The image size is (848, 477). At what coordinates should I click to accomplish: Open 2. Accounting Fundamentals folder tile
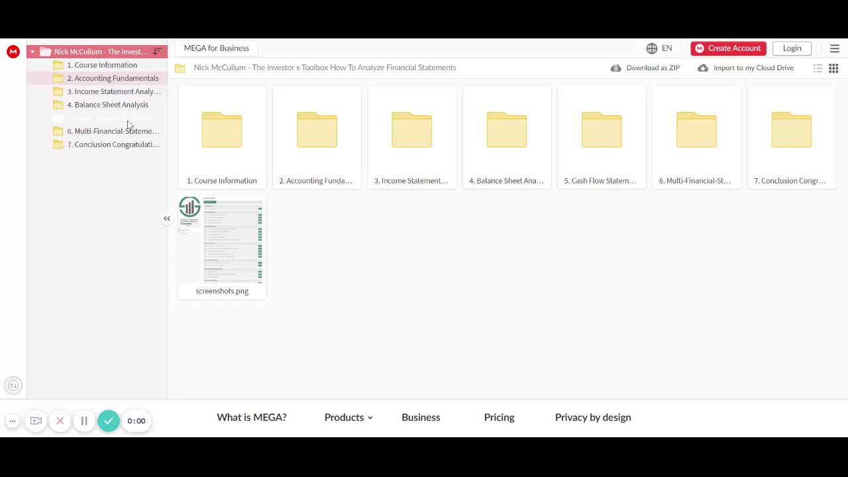317,138
